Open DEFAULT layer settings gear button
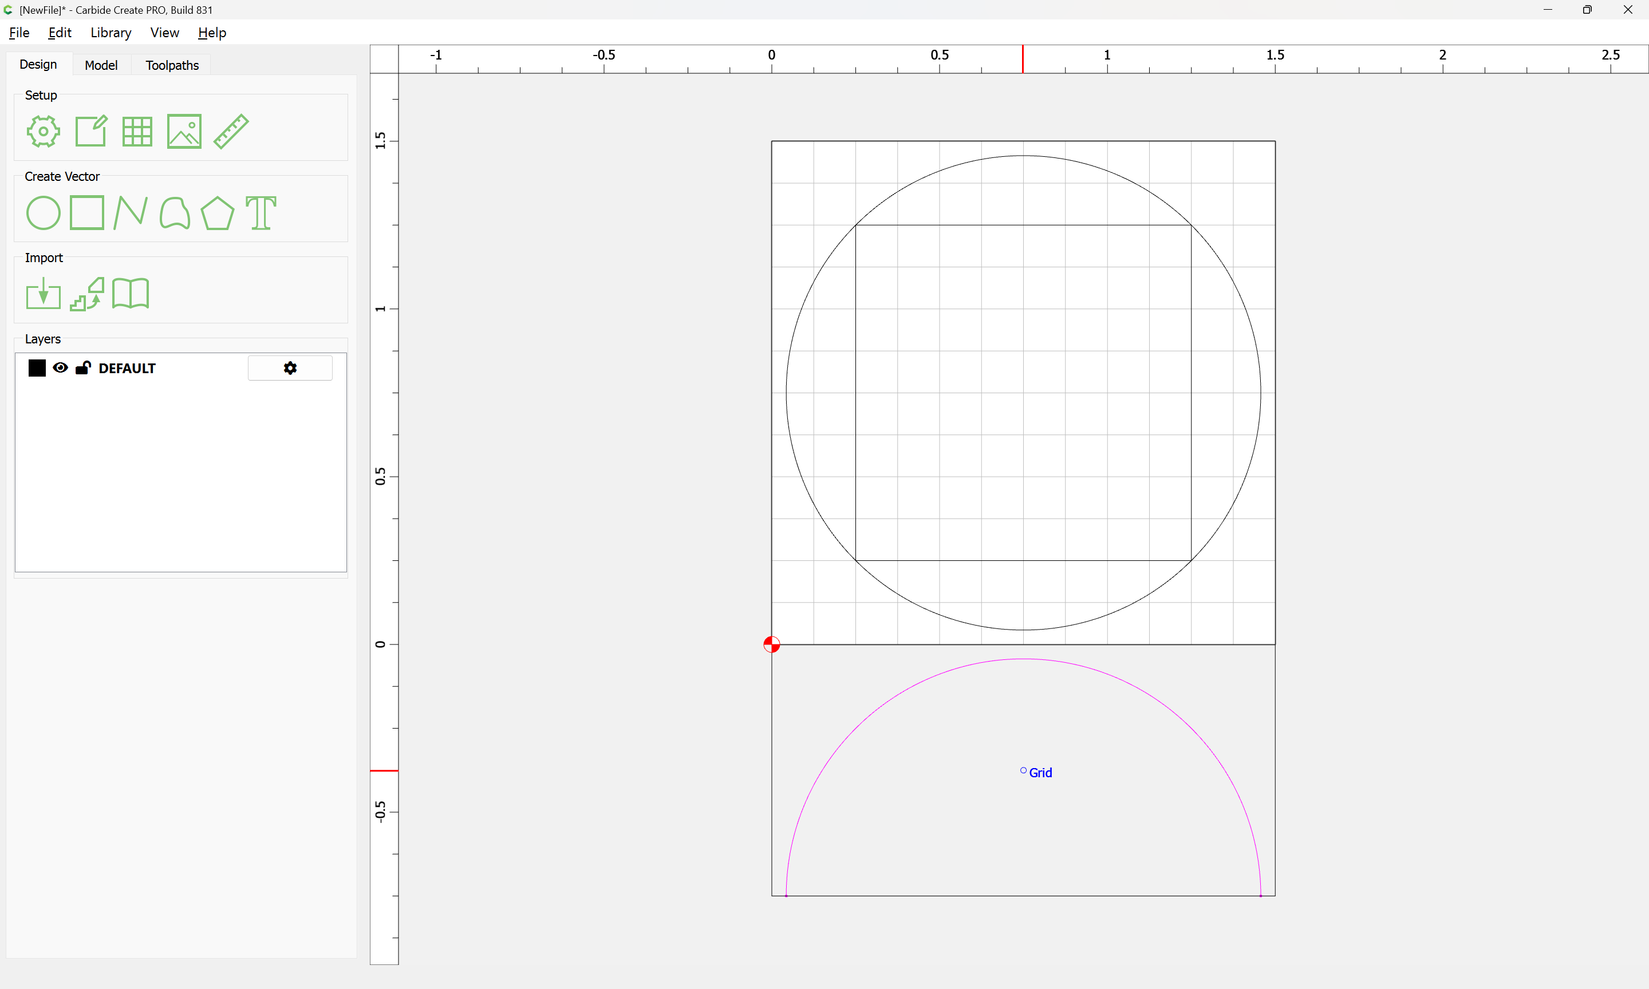This screenshot has width=1649, height=989. click(290, 368)
